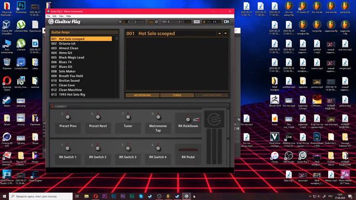This screenshot has height=200, width=356.
Task: Go to next preset with down arrow
Action: tap(225, 33)
